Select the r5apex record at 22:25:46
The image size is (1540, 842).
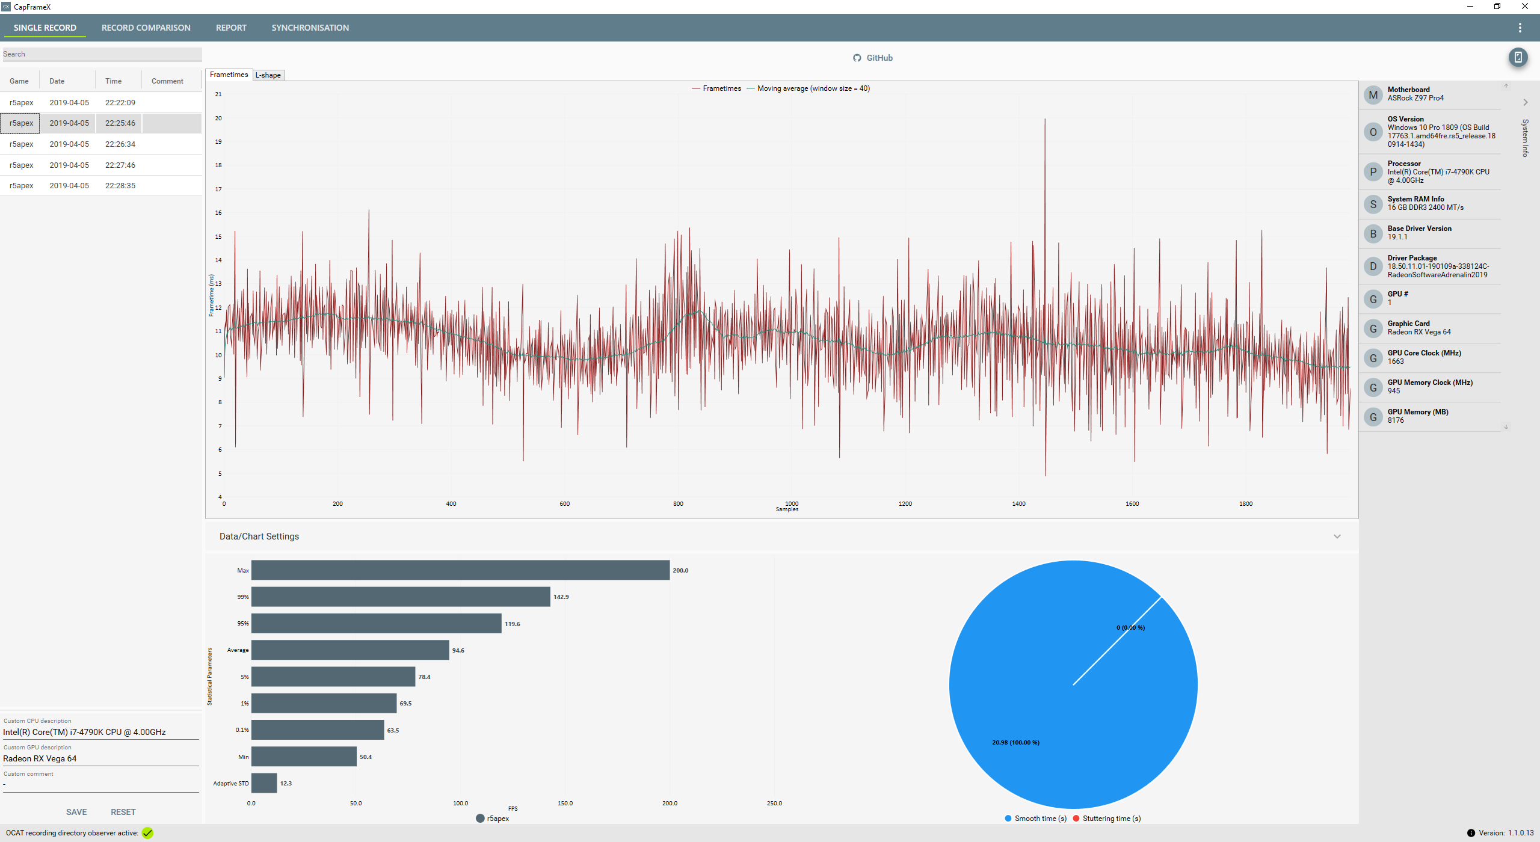coord(101,123)
